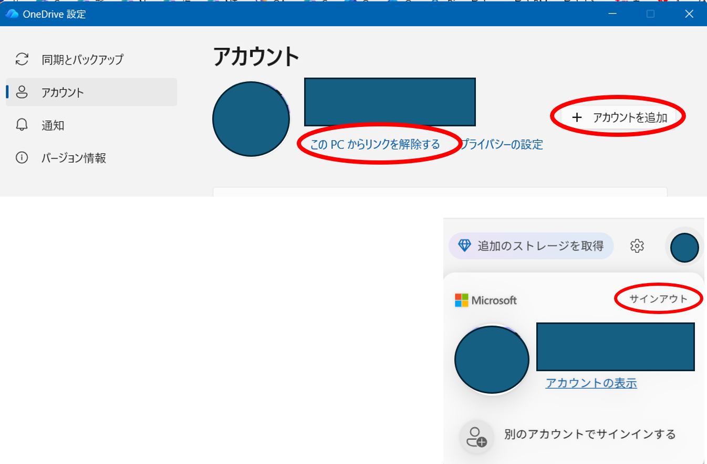Click 別のアカウントでサインインする

pos(590,434)
